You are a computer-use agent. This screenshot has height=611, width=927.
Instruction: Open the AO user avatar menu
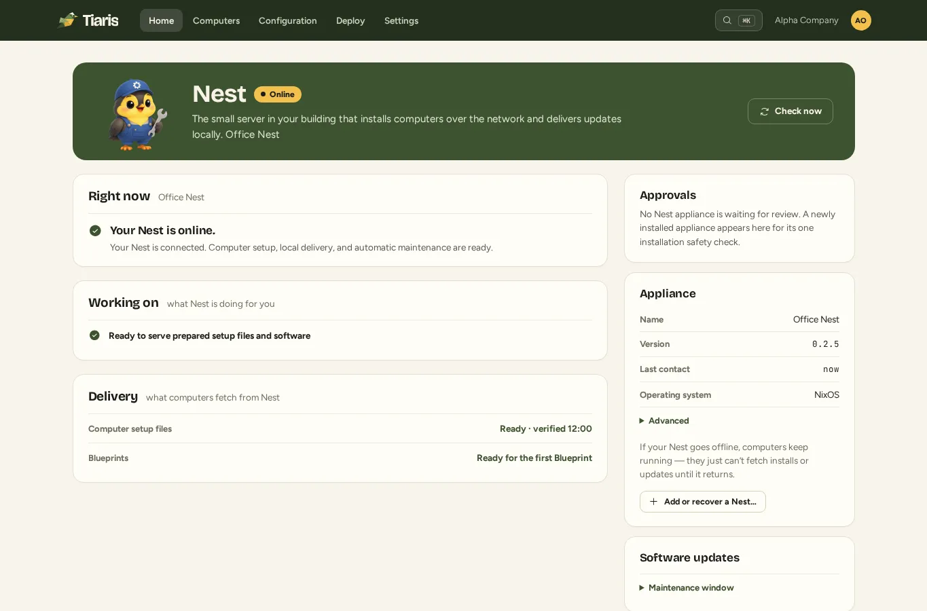tap(860, 20)
